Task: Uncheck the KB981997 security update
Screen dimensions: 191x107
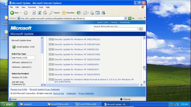Action: click(50, 69)
